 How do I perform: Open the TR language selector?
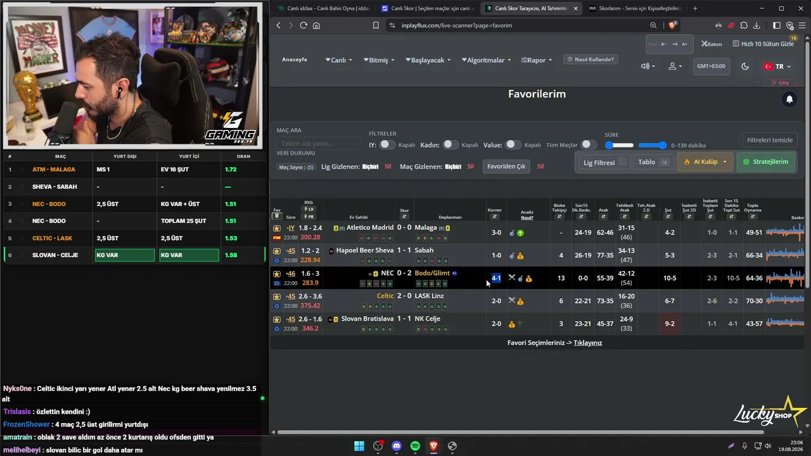777,66
